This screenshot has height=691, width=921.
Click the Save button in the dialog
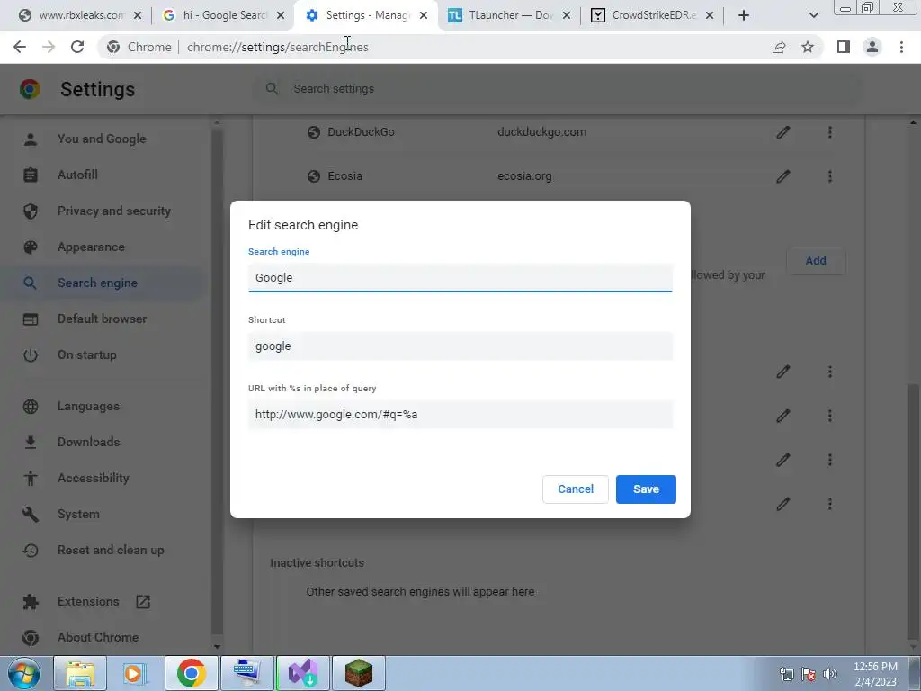646,489
